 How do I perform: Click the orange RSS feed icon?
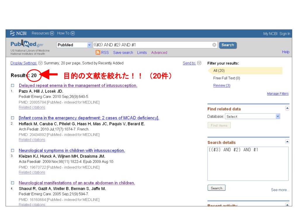point(98,52)
